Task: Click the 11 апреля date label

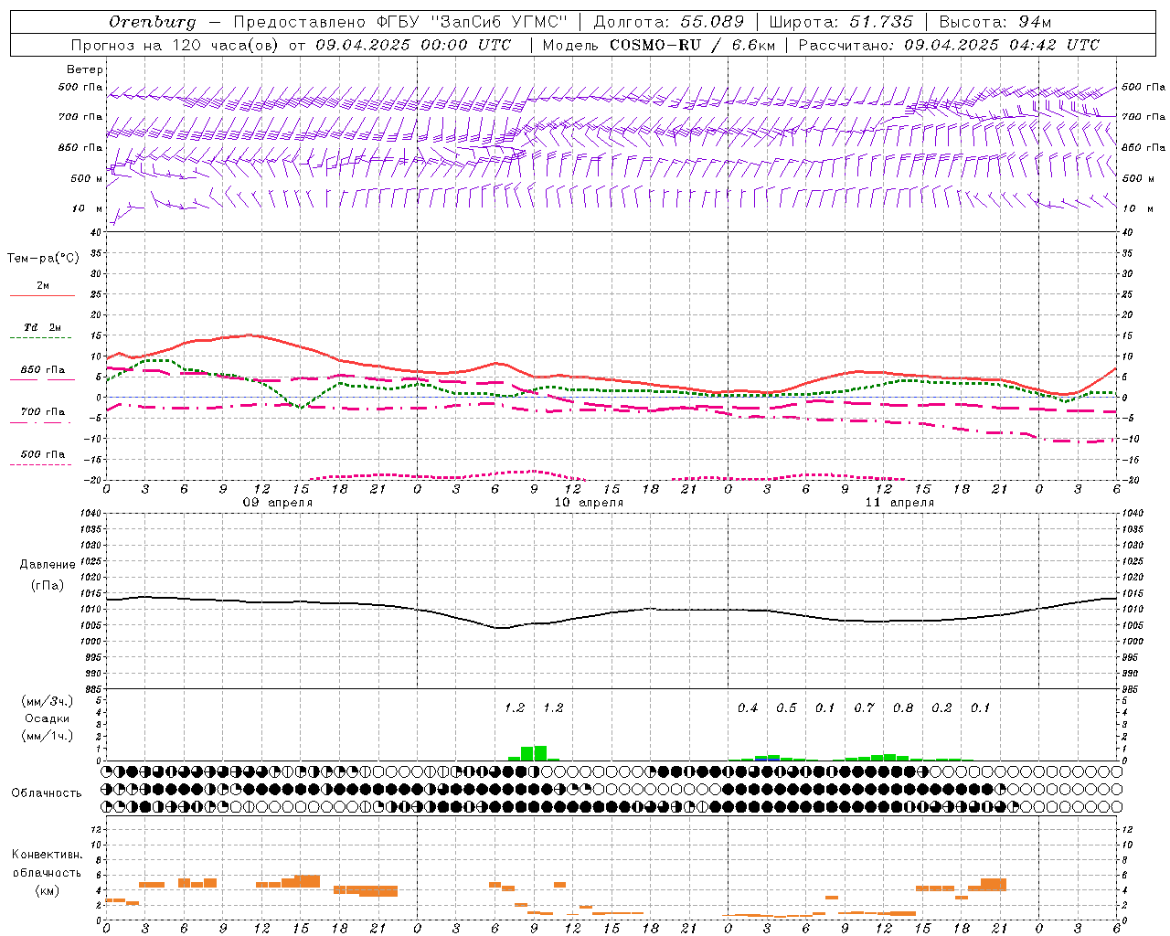Action: [x=899, y=503]
